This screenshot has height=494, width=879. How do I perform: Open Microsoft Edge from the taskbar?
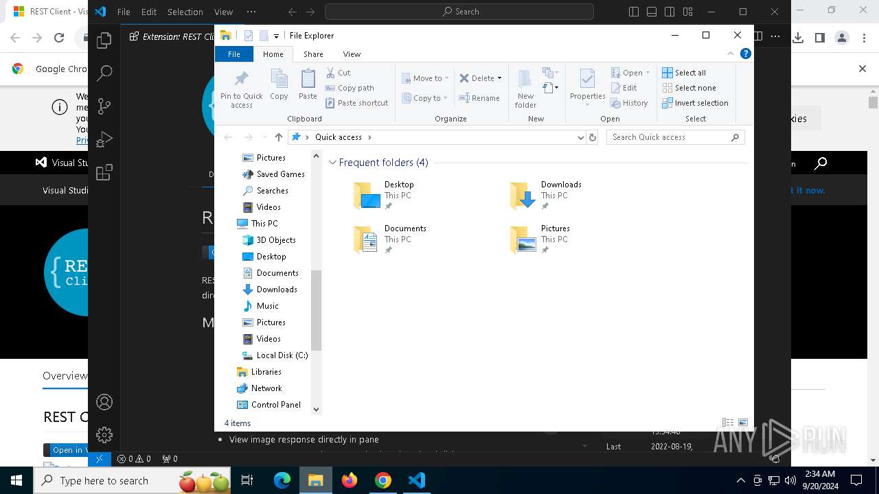282,480
